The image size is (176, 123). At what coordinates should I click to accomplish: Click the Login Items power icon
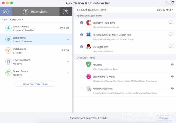tap(9, 39)
